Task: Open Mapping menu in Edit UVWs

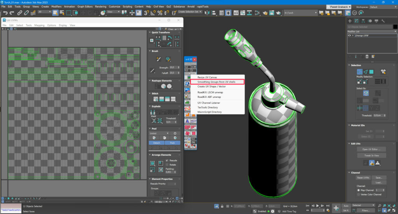Action: [x=39, y=25]
